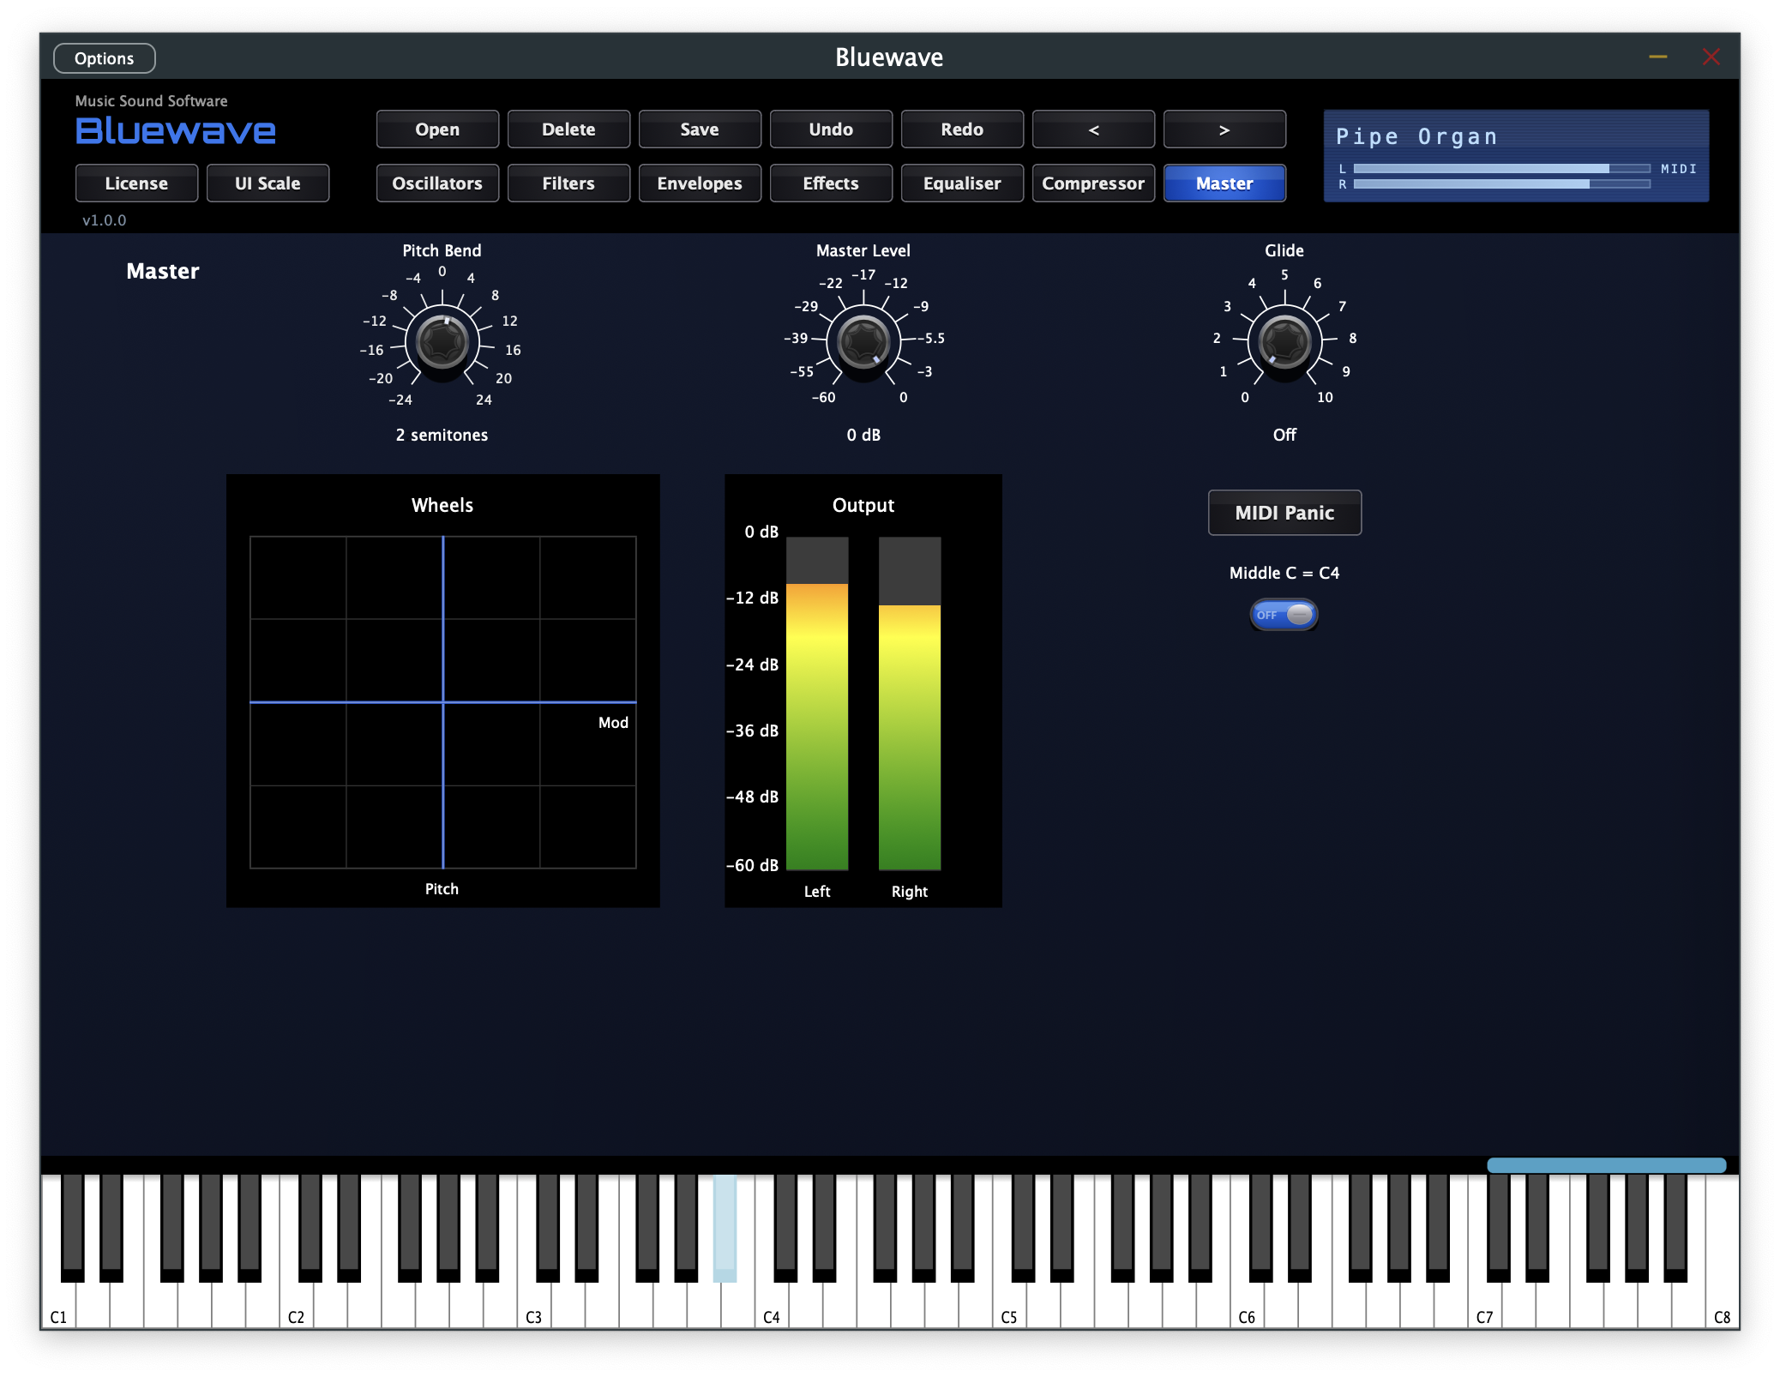Click the Wheels XY pad
Image resolution: width=1780 pixels, height=1377 pixels.
pos(443,702)
